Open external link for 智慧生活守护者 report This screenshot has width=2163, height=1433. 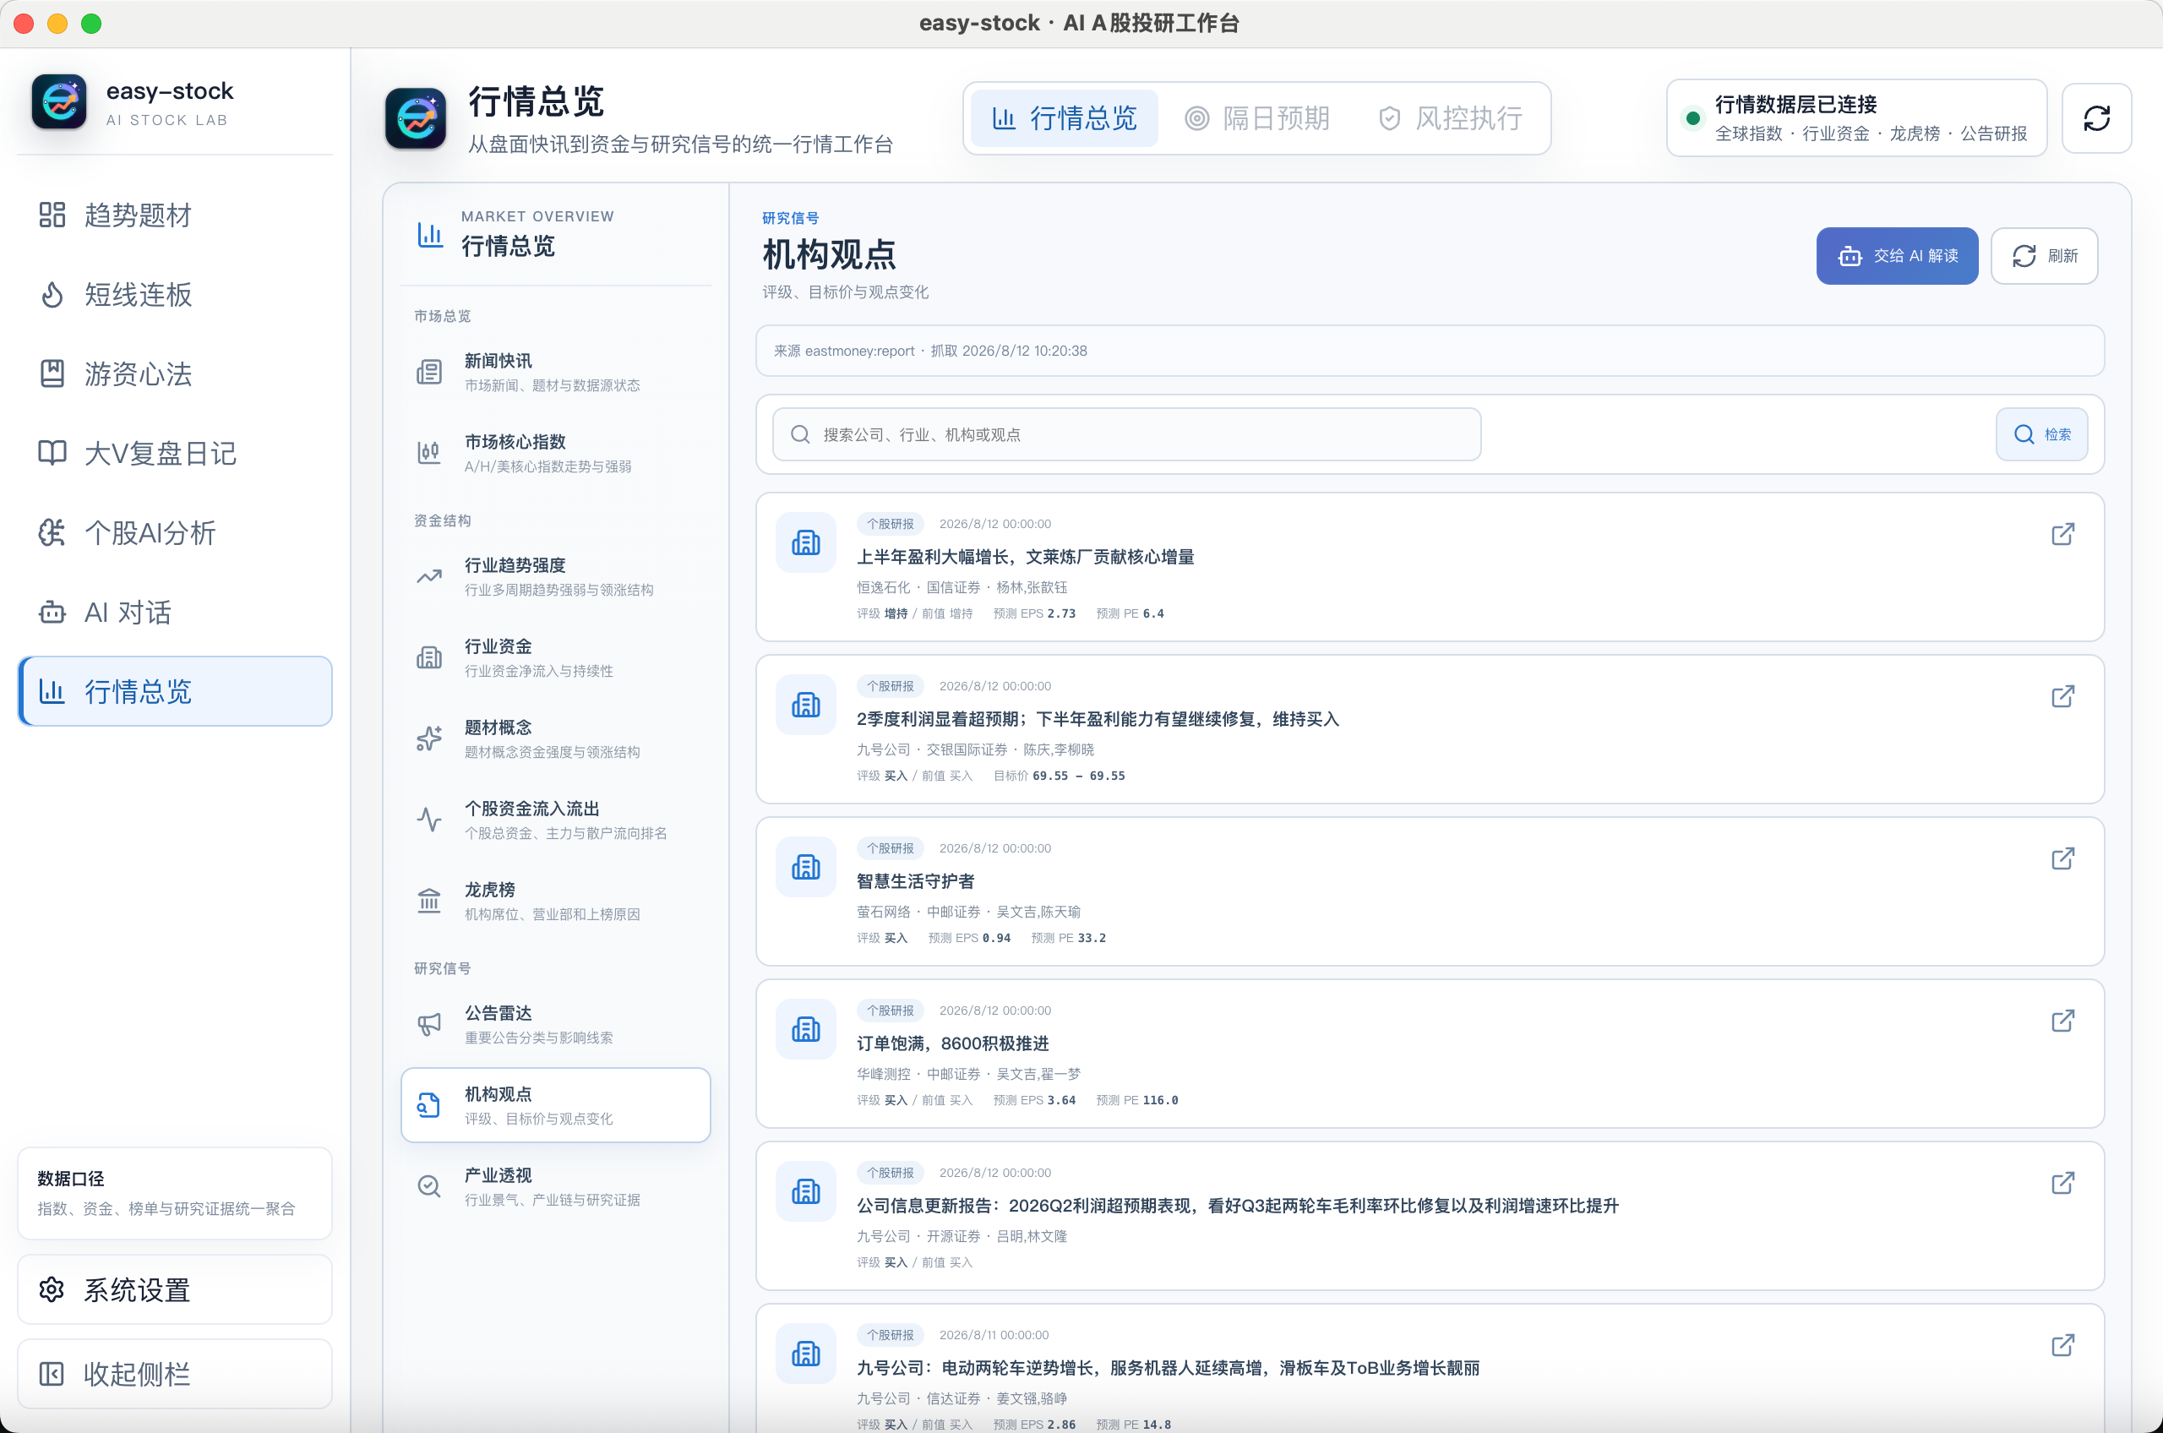2062,859
